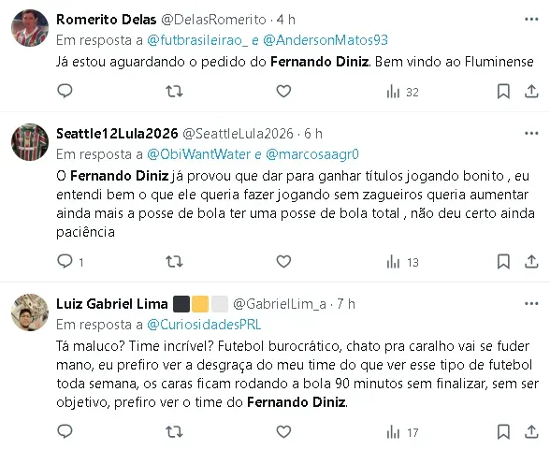550x450 pixels.
Task: Open @ObiWantWater mention link
Action: click(x=198, y=154)
